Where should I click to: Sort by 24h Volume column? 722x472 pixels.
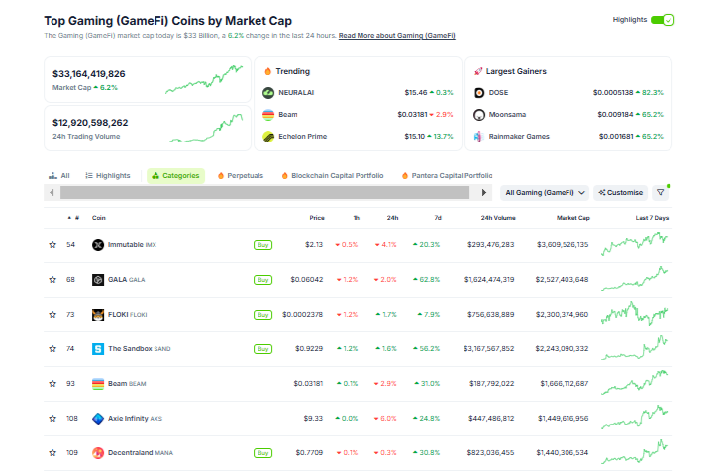coord(498,218)
